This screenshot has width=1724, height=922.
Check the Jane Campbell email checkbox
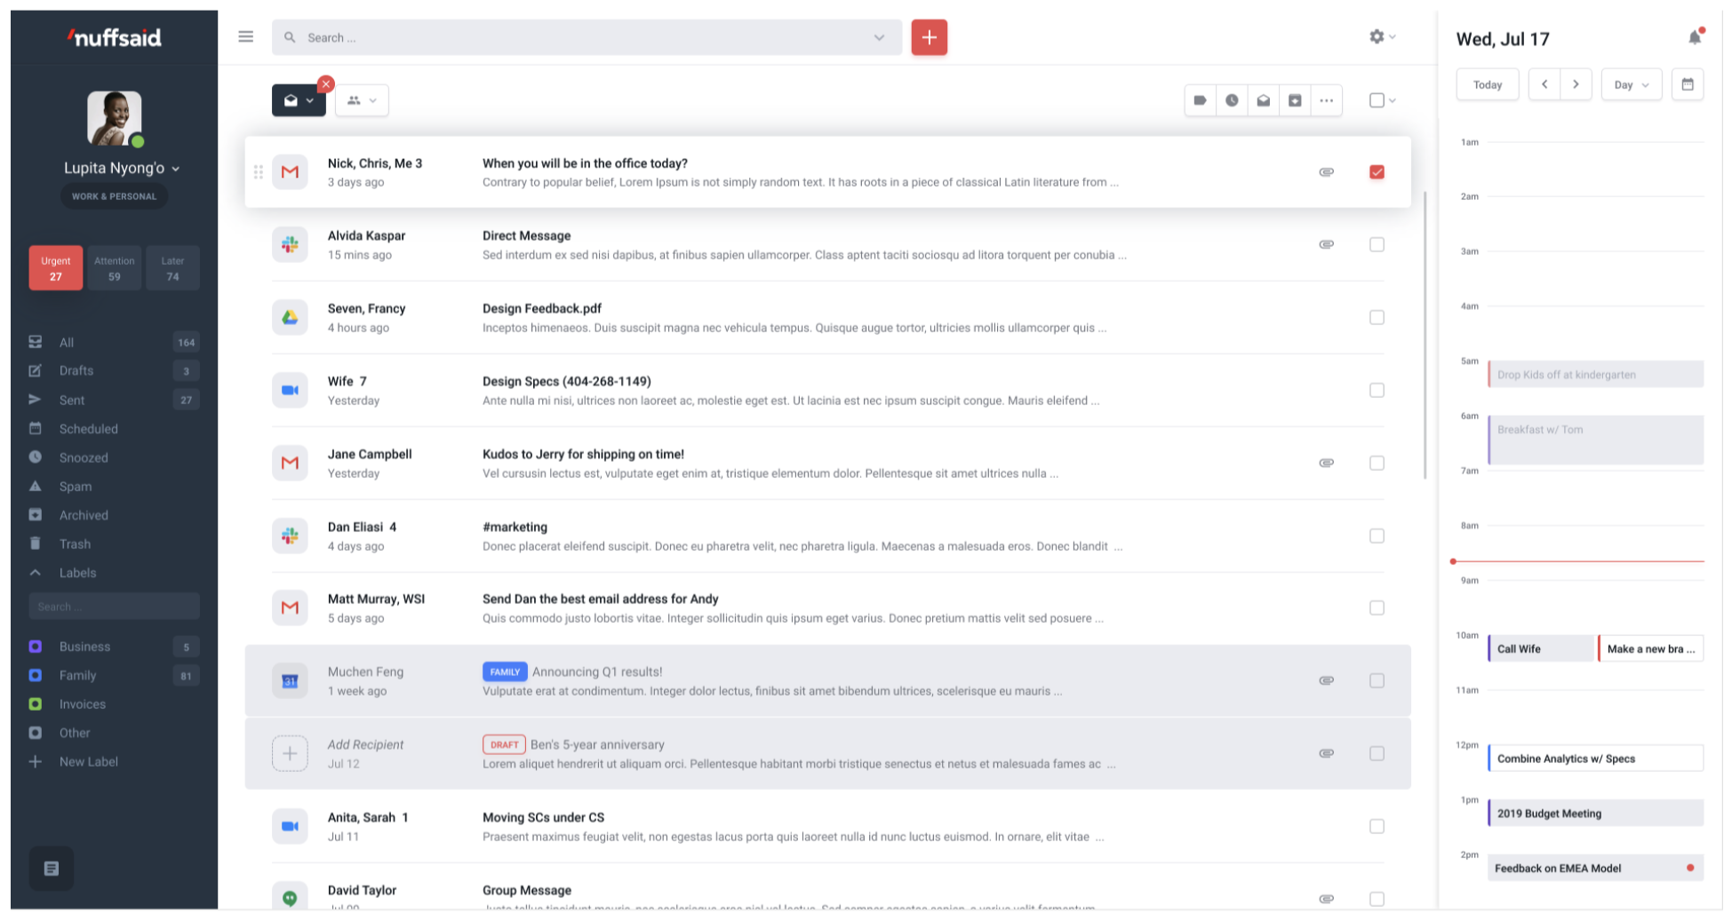pyautogui.click(x=1377, y=463)
